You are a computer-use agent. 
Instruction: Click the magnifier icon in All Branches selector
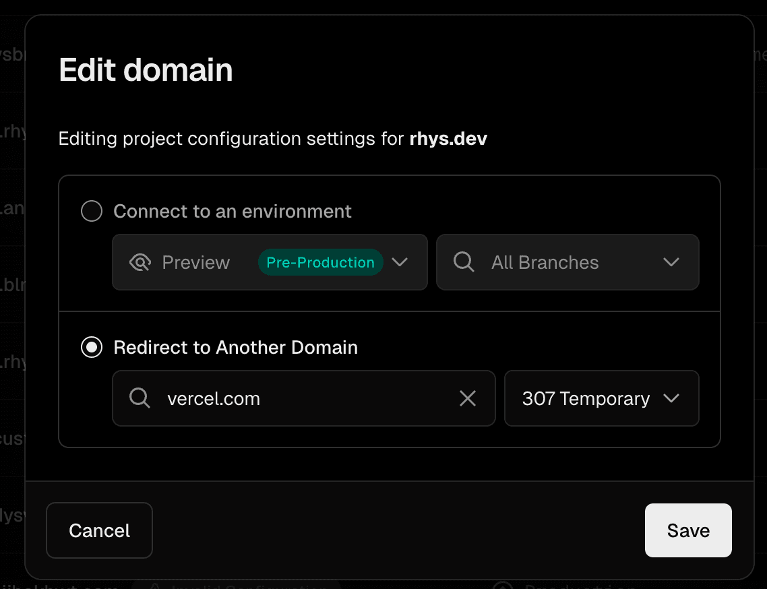(464, 262)
